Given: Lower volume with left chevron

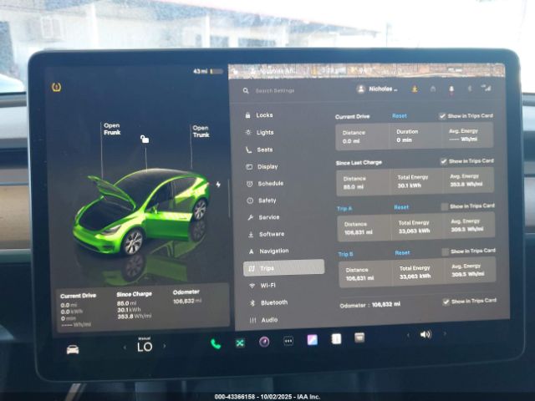Looking at the screenshot, I should (x=408, y=335).
